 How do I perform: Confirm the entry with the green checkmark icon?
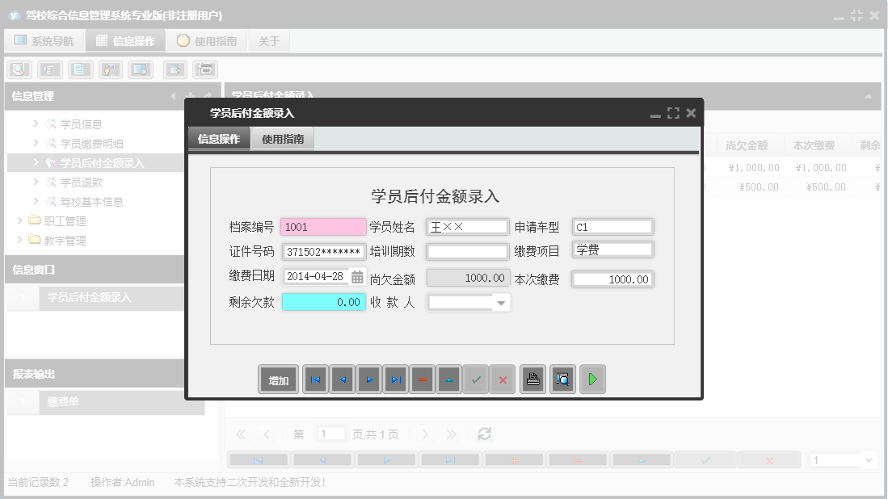(476, 379)
